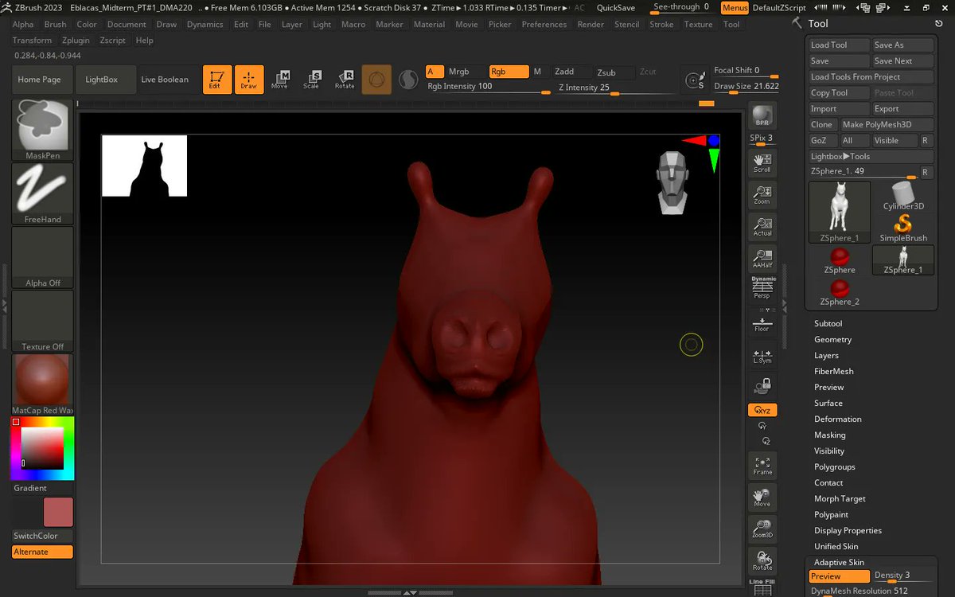This screenshot has width=955, height=597.
Task: Toggle the Floor grid
Action: 762,323
